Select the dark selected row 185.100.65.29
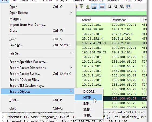Screen dimensions: 152x122 (125, 98)
